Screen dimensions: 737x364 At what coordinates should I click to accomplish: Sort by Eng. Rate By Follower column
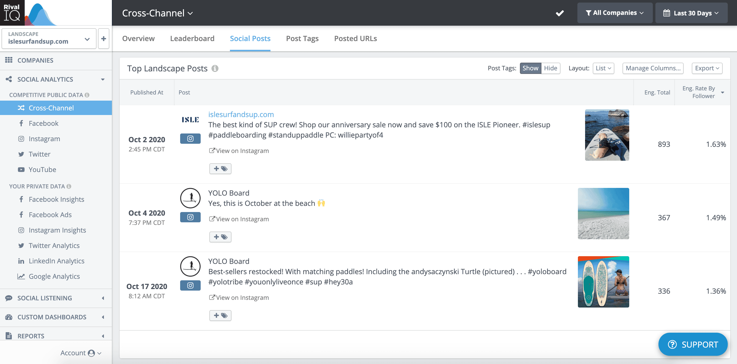pyautogui.click(x=703, y=92)
